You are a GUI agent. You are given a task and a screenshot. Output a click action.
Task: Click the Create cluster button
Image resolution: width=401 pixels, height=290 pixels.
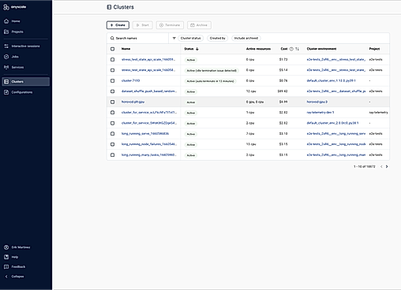tap(118, 25)
